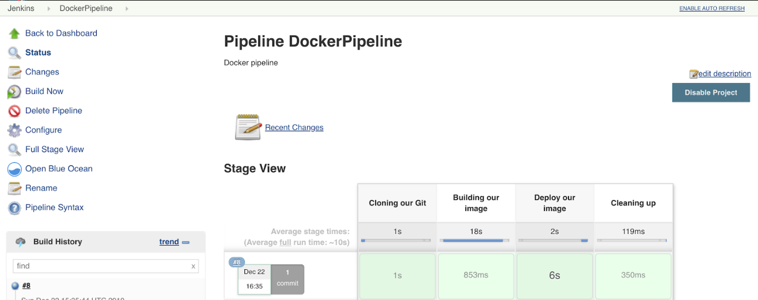Click the Stage View heading
The width and height of the screenshot is (758, 300).
click(255, 169)
